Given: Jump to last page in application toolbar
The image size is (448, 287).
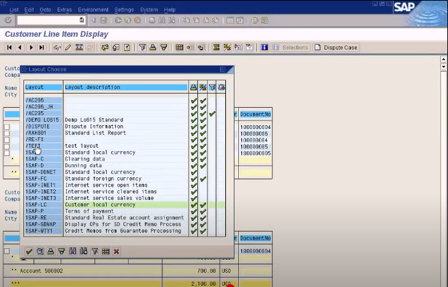Looking at the screenshot, I should click(x=42, y=47).
